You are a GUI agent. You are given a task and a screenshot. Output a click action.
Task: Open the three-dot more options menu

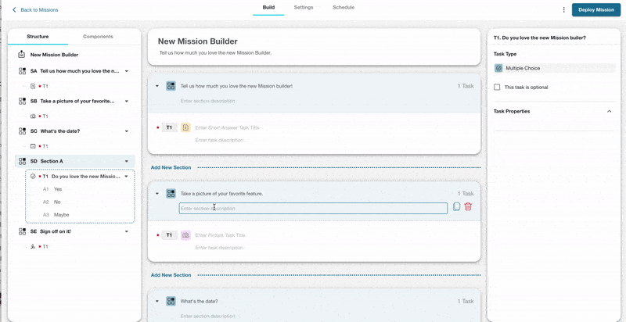click(563, 10)
